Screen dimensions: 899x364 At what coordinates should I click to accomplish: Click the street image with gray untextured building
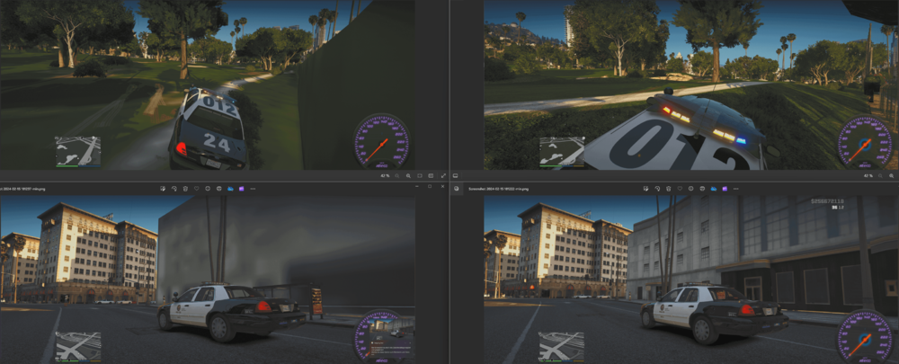click(207, 280)
